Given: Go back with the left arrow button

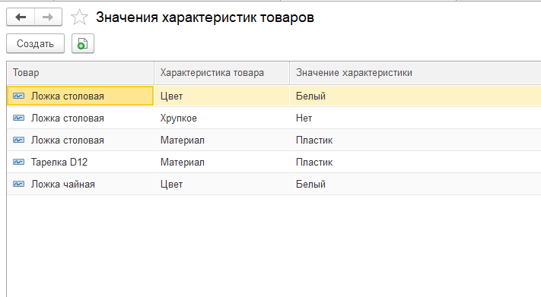Looking at the screenshot, I should tap(21, 17).
